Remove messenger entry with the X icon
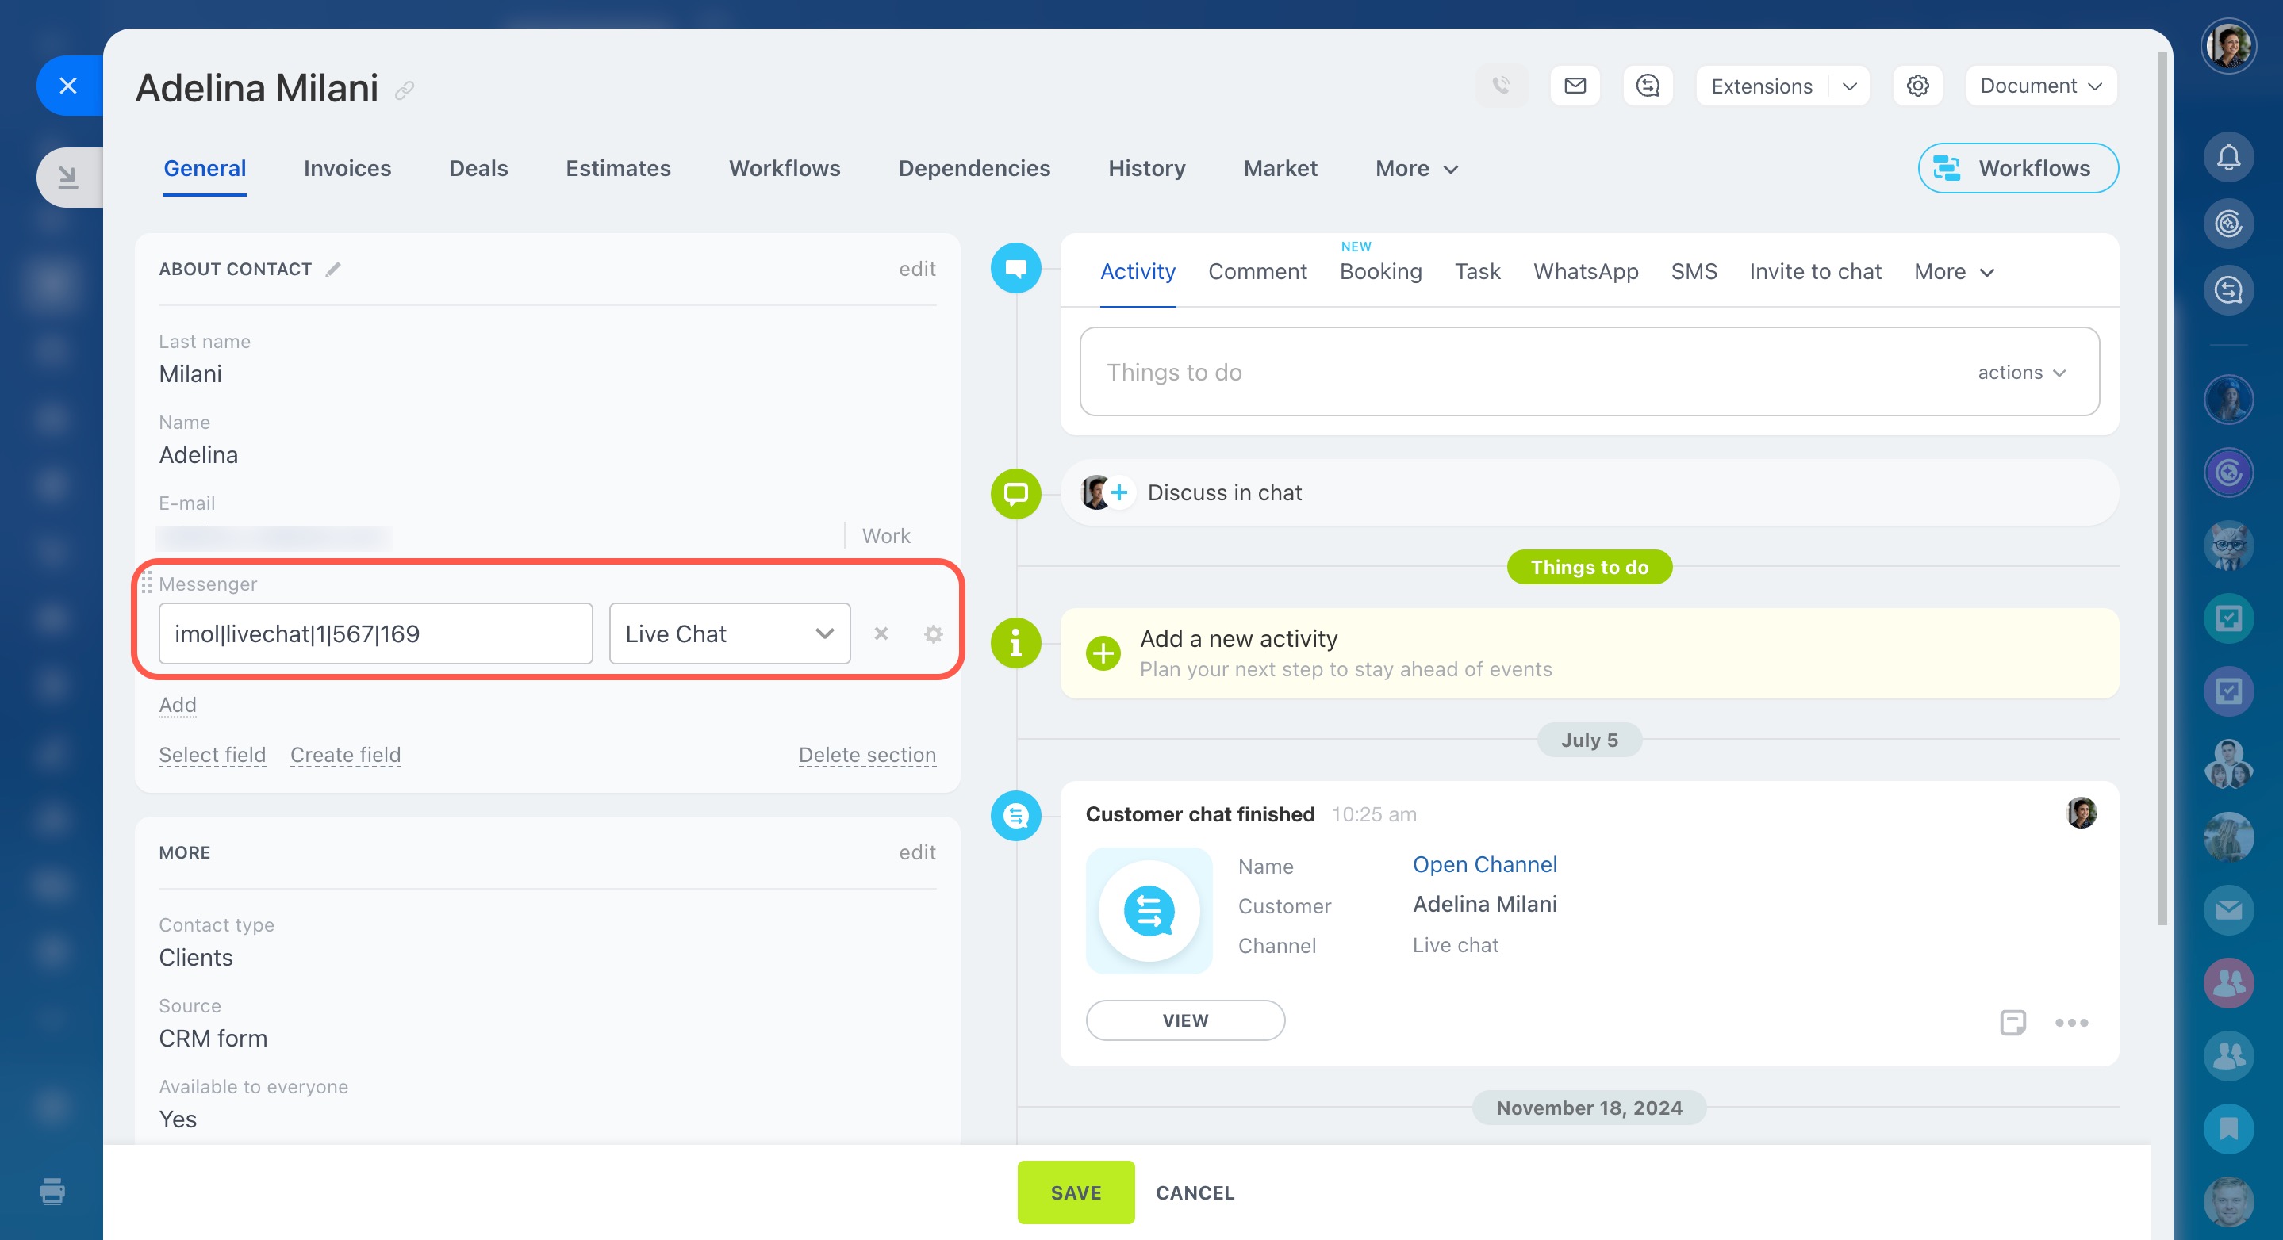Viewport: 2283px width, 1240px height. (881, 633)
